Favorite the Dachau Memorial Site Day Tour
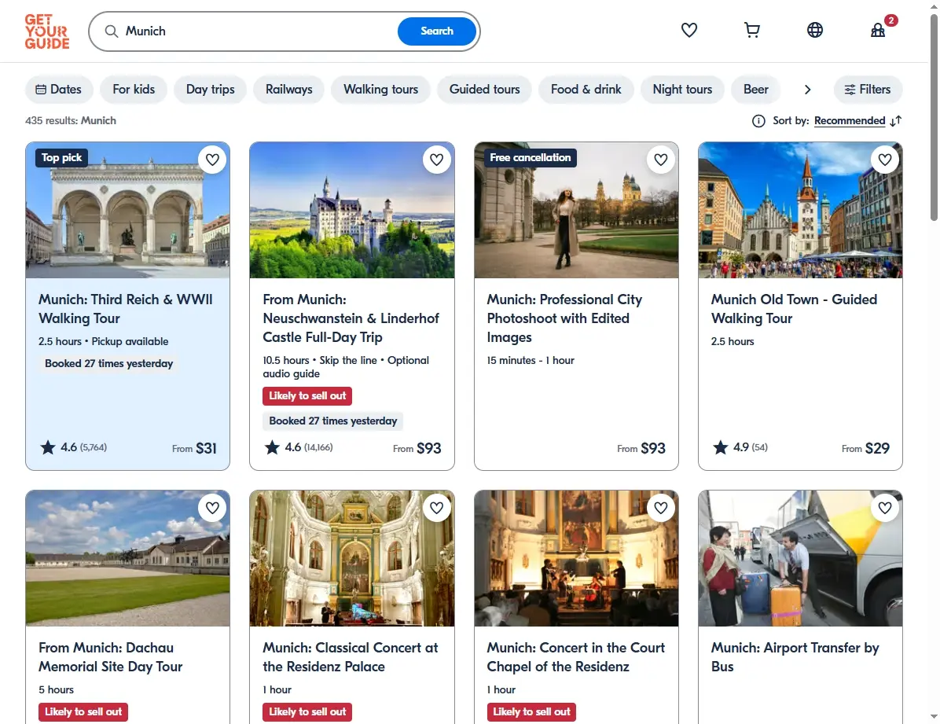The height and width of the screenshot is (724, 940). point(212,508)
